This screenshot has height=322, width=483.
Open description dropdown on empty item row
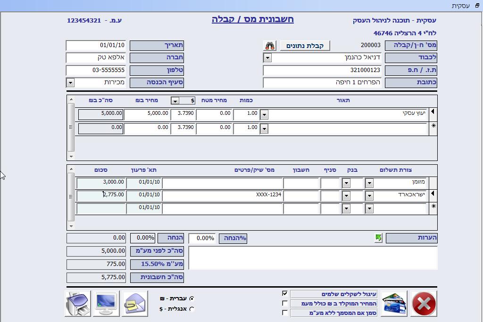point(264,129)
